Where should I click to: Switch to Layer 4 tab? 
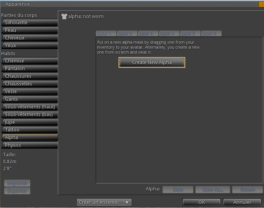coord(169,33)
